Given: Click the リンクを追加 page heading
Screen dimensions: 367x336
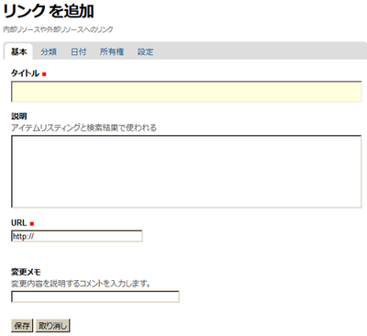Looking at the screenshot, I should (49, 11).
